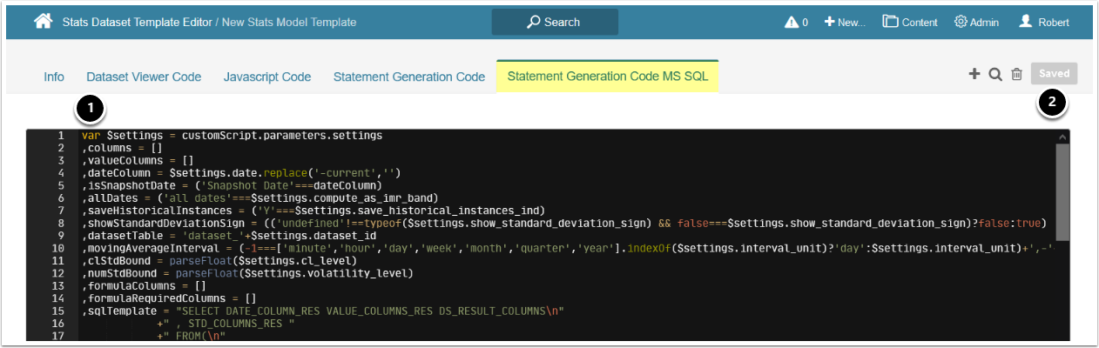
Task: Click the magnifier icon near Saved
Action: tap(995, 75)
